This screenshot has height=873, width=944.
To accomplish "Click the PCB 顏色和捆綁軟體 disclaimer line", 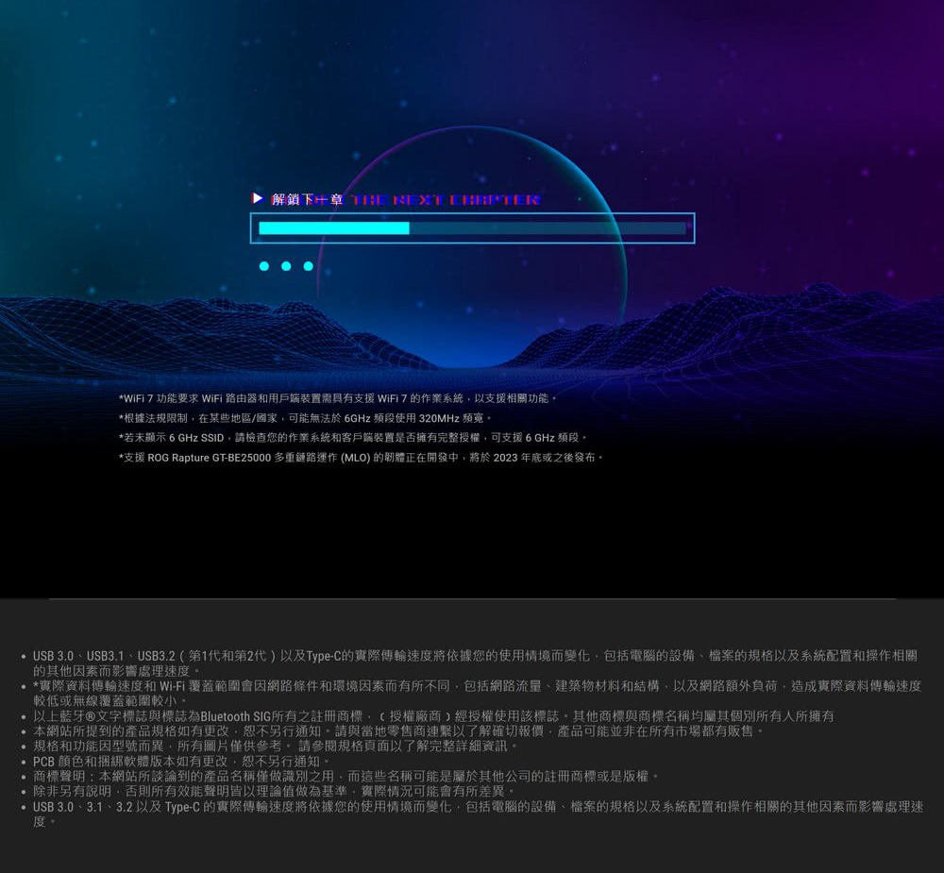I will coord(182,762).
